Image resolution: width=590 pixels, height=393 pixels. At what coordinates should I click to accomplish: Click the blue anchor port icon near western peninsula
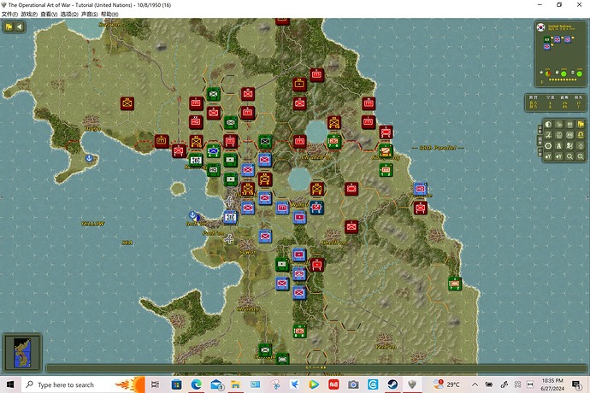click(89, 158)
